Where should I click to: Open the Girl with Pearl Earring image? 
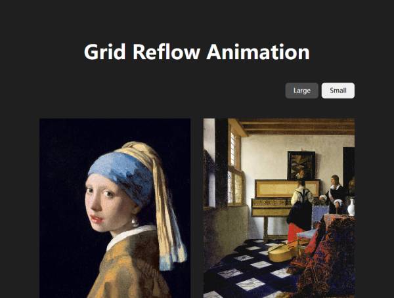pos(115,208)
